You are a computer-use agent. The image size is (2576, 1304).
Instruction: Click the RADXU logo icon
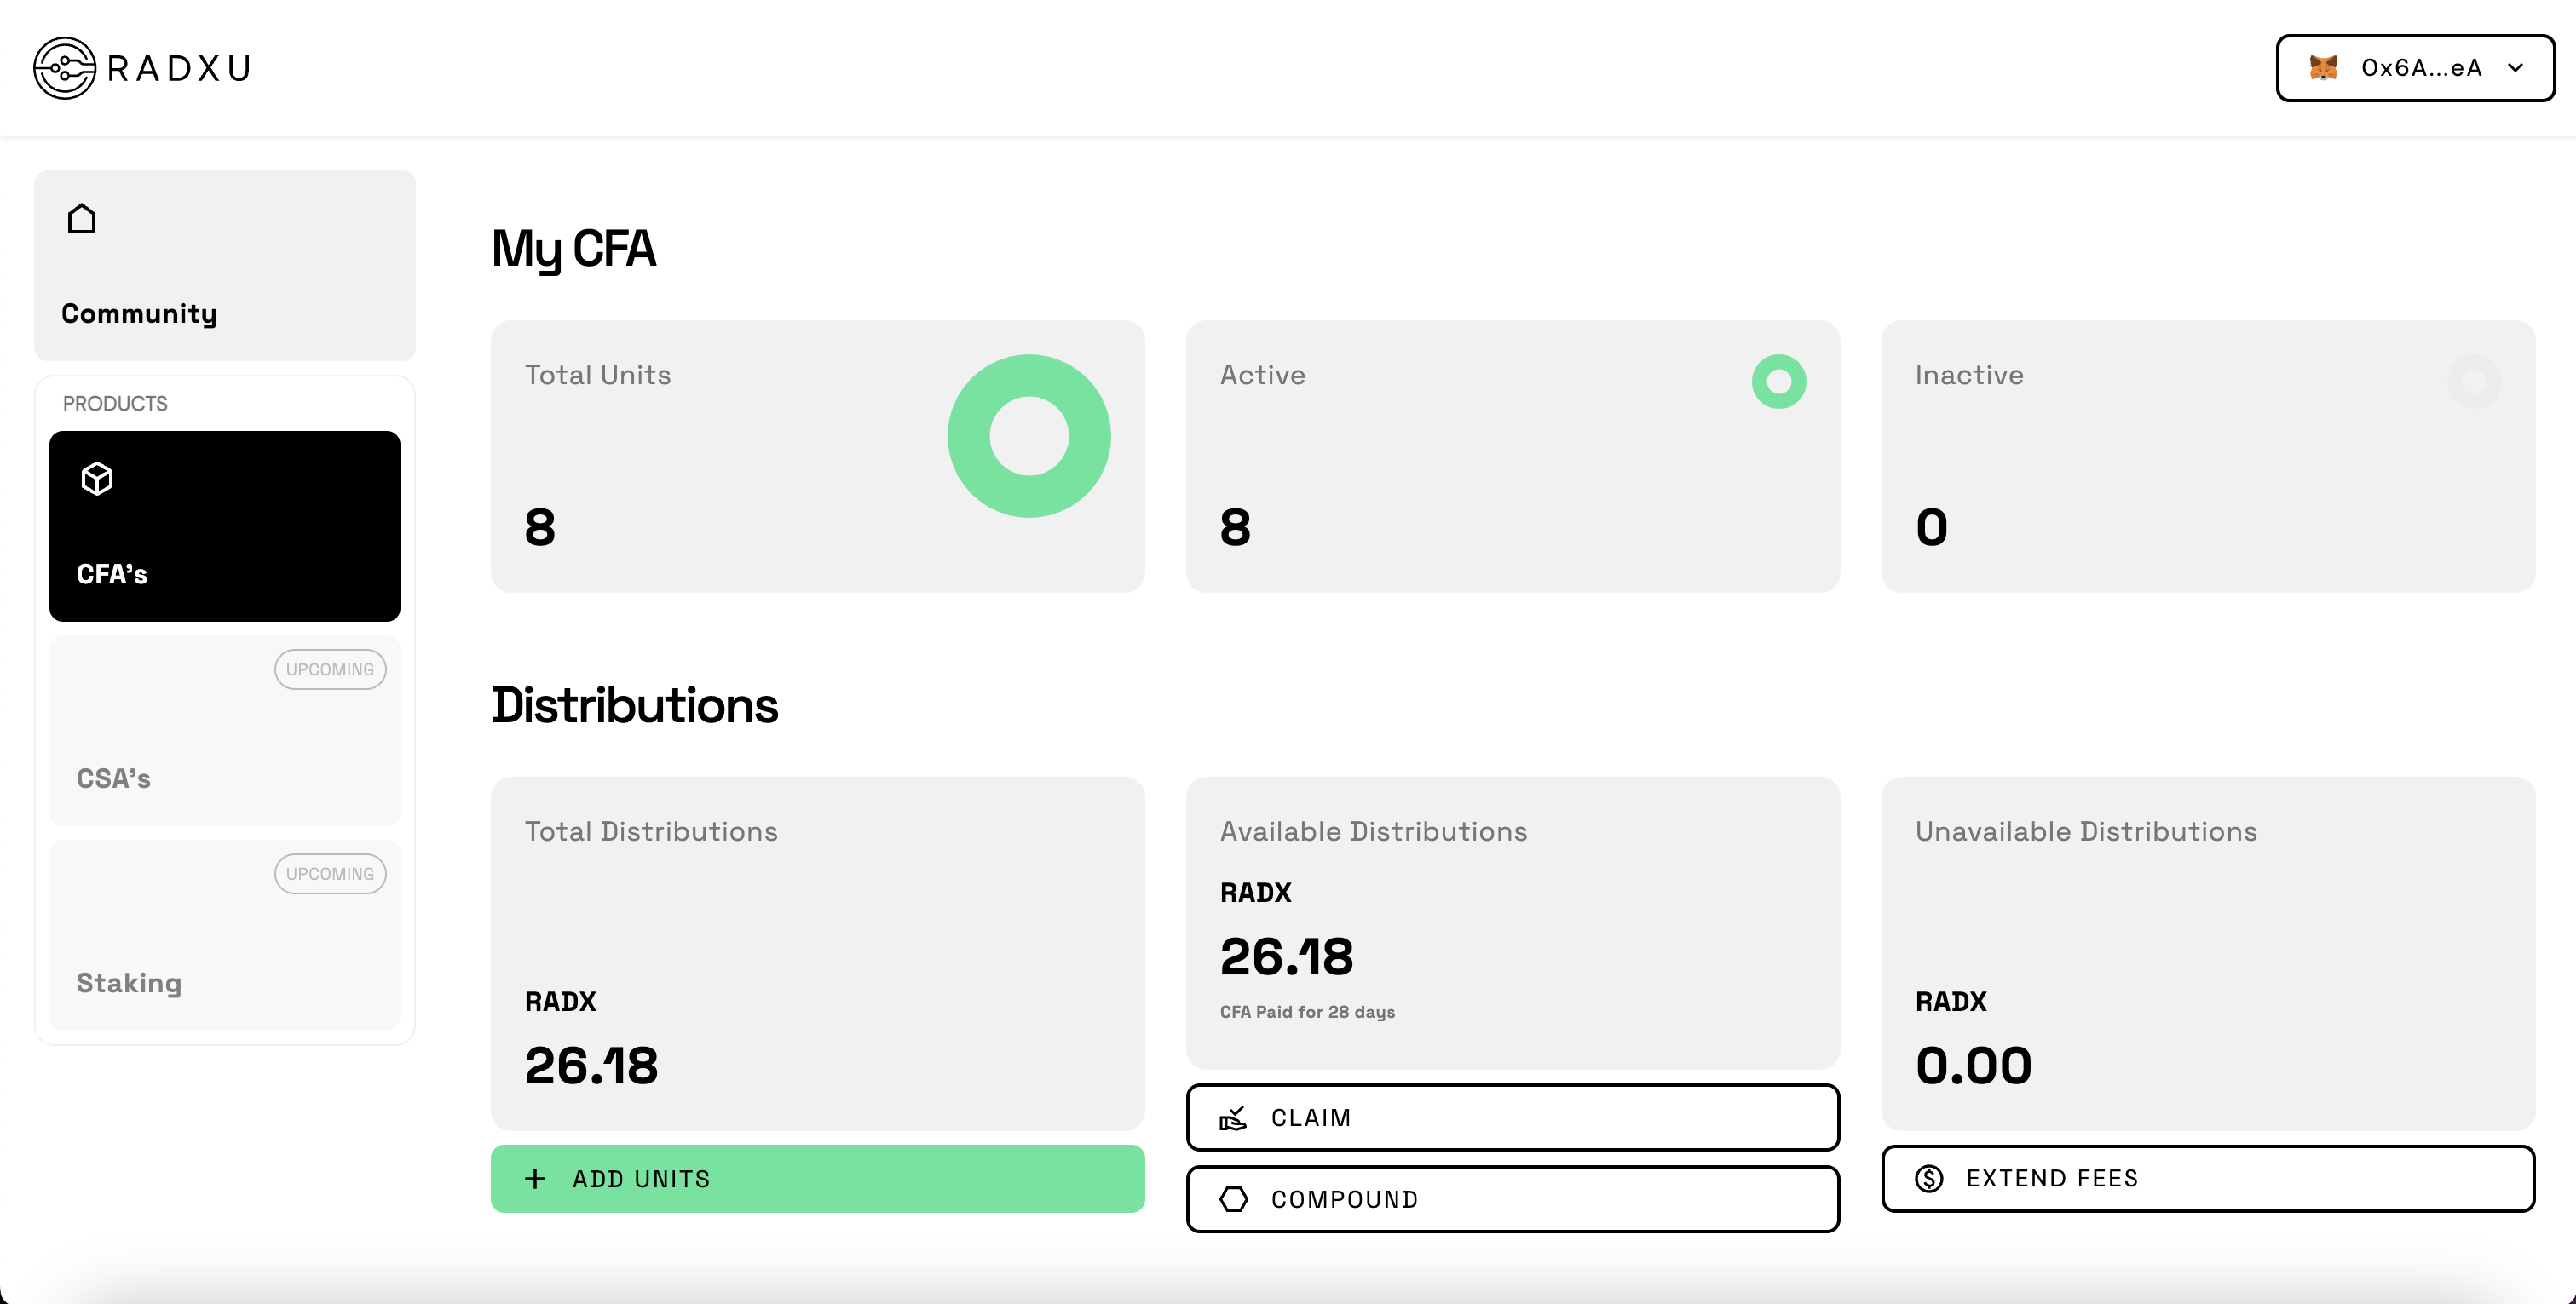click(63, 67)
